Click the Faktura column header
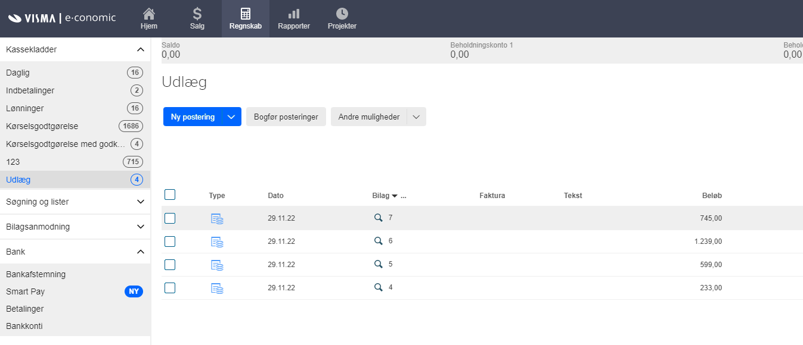Image resolution: width=803 pixels, height=345 pixels. point(492,196)
